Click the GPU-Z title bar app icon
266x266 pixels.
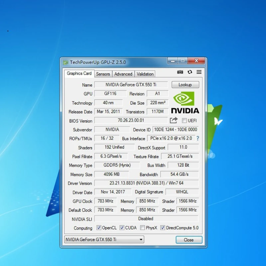tap(66, 62)
